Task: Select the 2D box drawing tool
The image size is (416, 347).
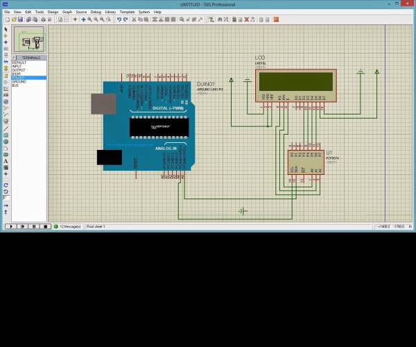Action: [6, 135]
